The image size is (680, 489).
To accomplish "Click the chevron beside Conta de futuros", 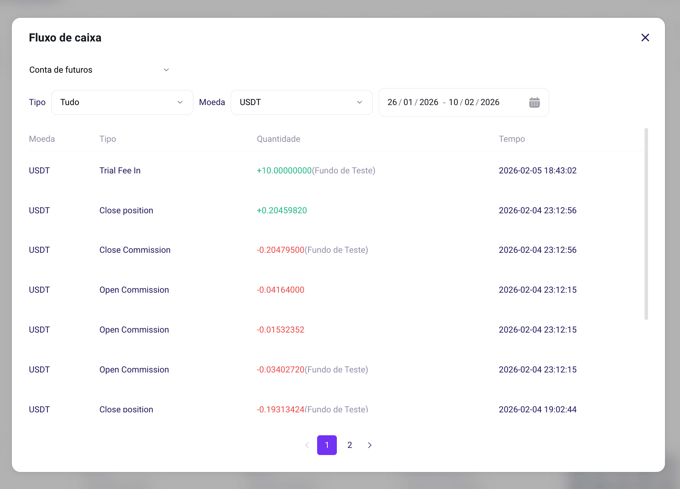I will (x=166, y=70).
